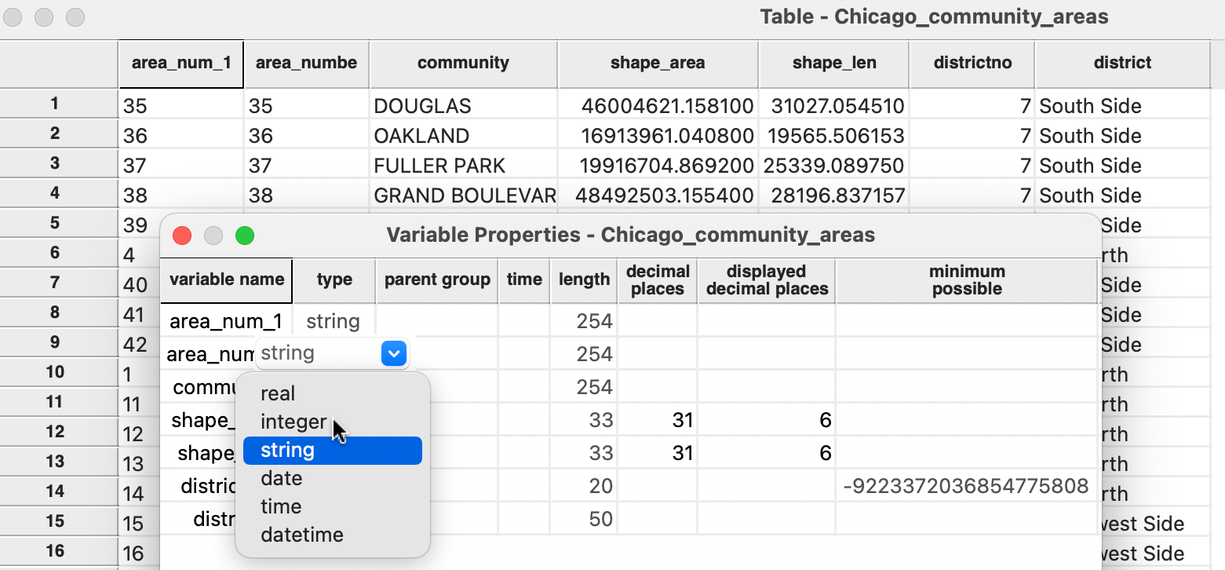
Task: Select the shape_len column header in Table
Action: pyautogui.click(x=834, y=64)
